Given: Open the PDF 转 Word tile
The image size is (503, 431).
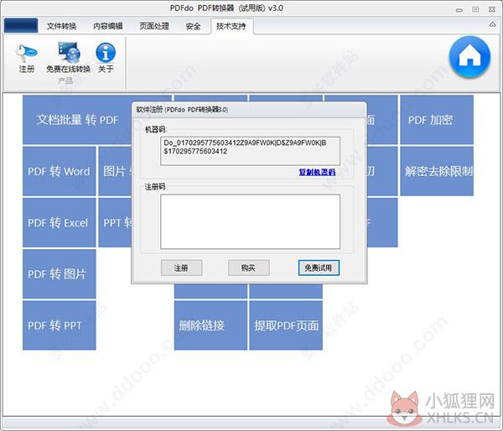Looking at the screenshot, I should coord(59,171).
